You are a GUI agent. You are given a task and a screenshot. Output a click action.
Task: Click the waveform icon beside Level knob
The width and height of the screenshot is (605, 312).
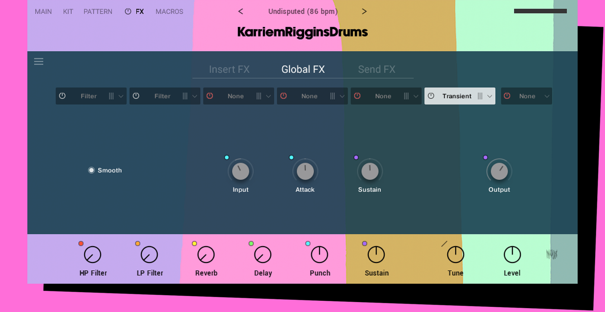tap(552, 254)
